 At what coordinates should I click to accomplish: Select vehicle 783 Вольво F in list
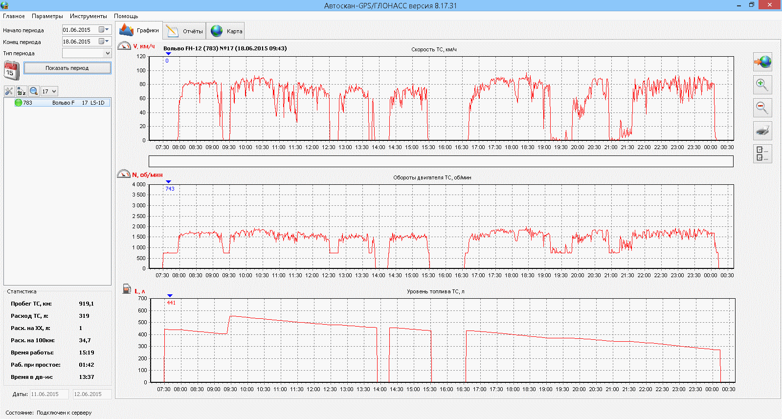click(59, 103)
